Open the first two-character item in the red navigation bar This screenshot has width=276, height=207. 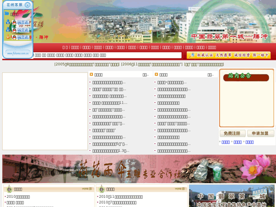pos(65,47)
